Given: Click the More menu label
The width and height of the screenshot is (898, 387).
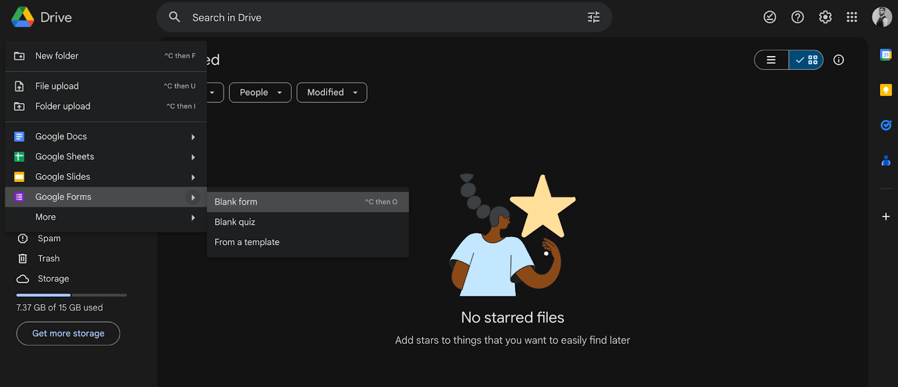Looking at the screenshot, I should tap(45, 217).
